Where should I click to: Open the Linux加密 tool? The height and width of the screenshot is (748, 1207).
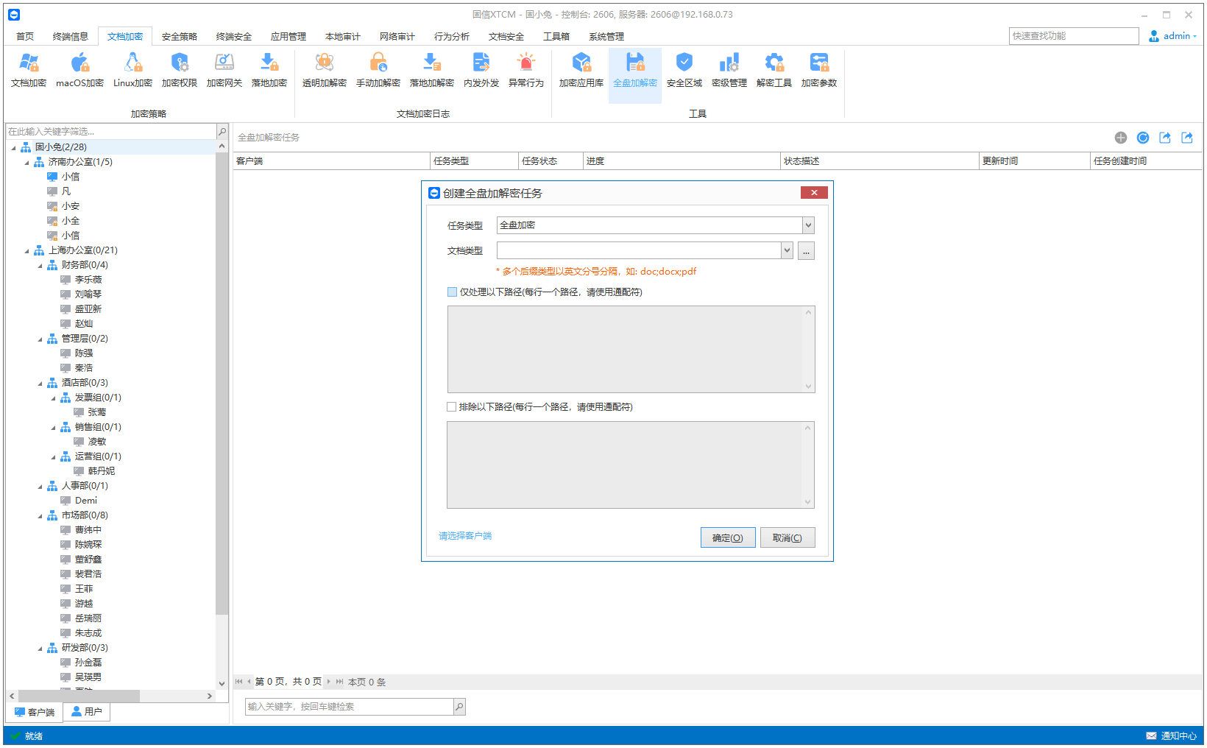coord(132,70)
